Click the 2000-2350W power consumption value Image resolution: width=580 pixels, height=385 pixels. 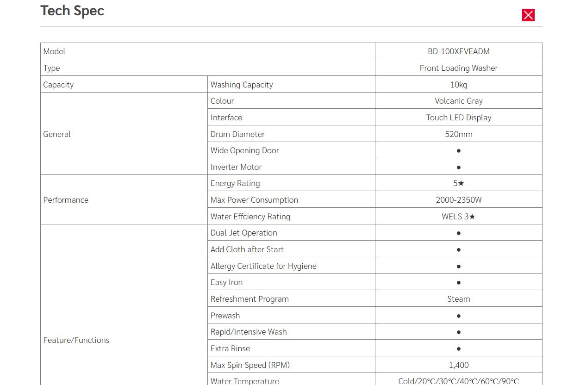458,200
